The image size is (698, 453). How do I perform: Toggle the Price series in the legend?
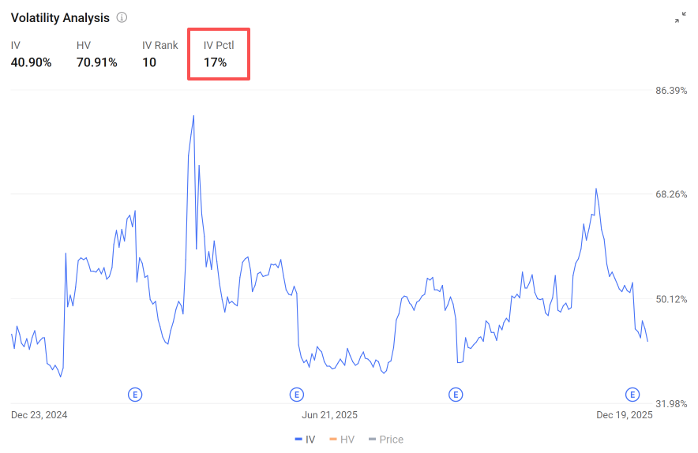(386, 440)
